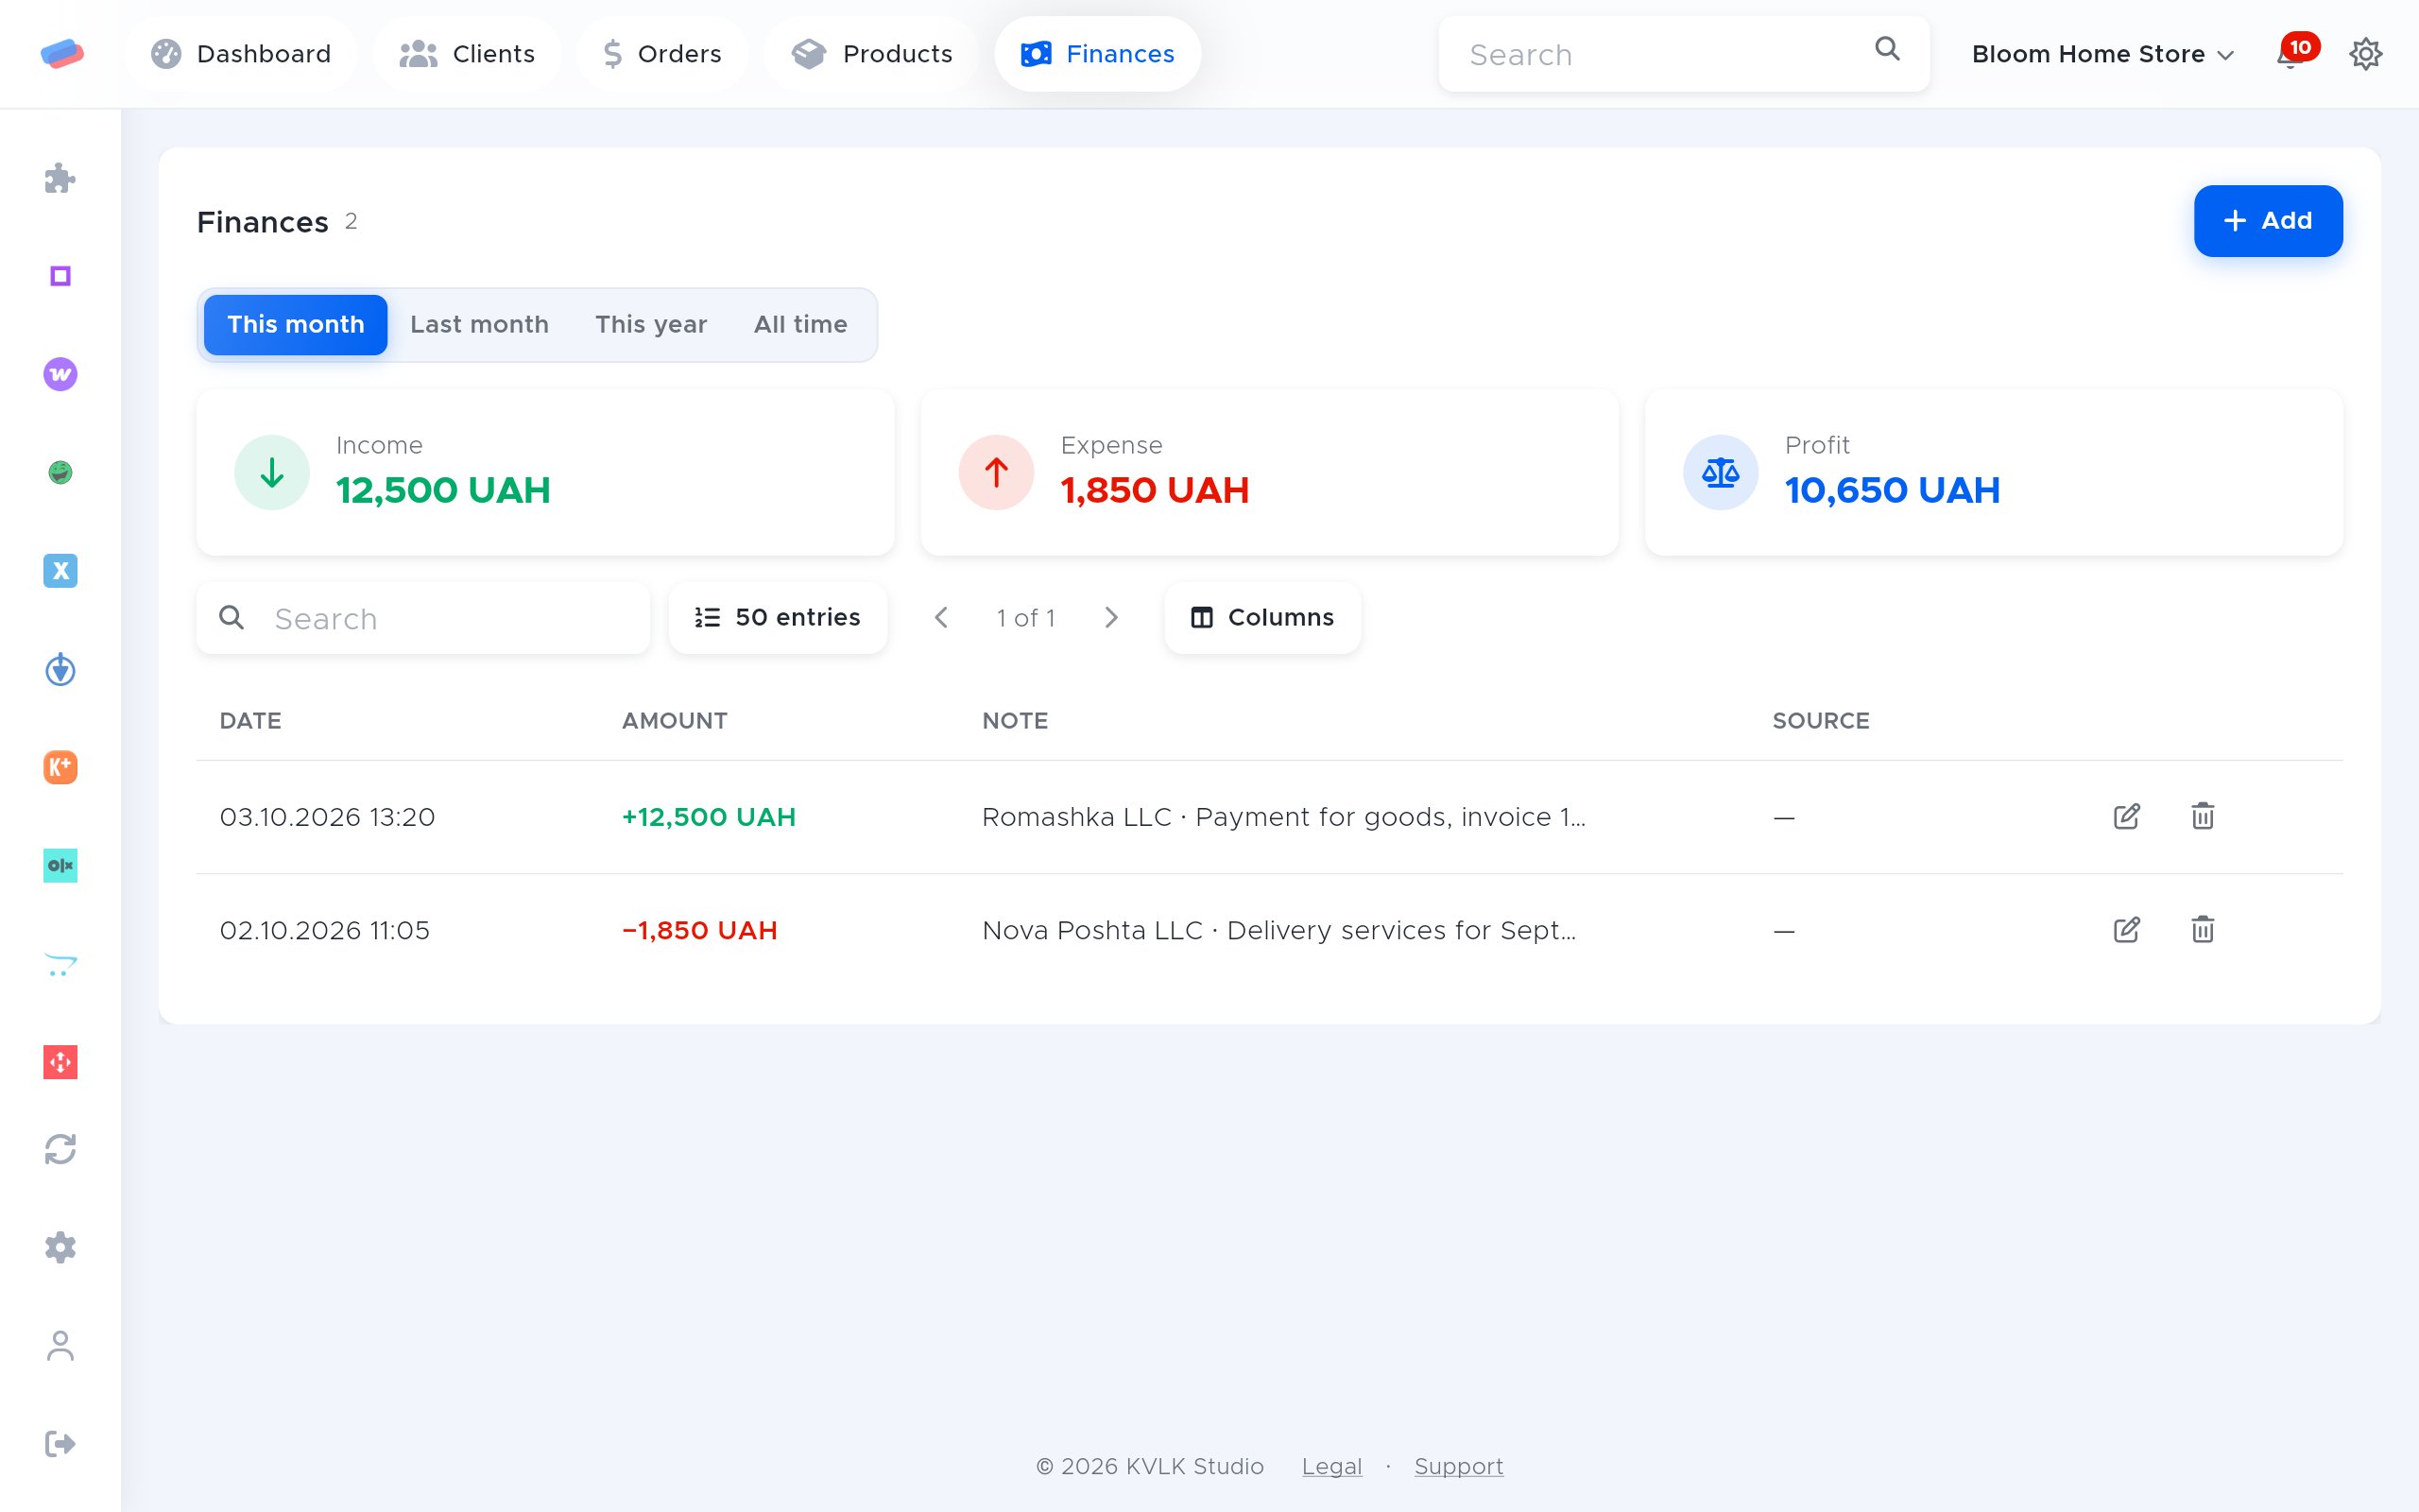Open the Dashboard tab
The height and width of the screenshot is (1512, 2419).
click(x=240, y=54)
